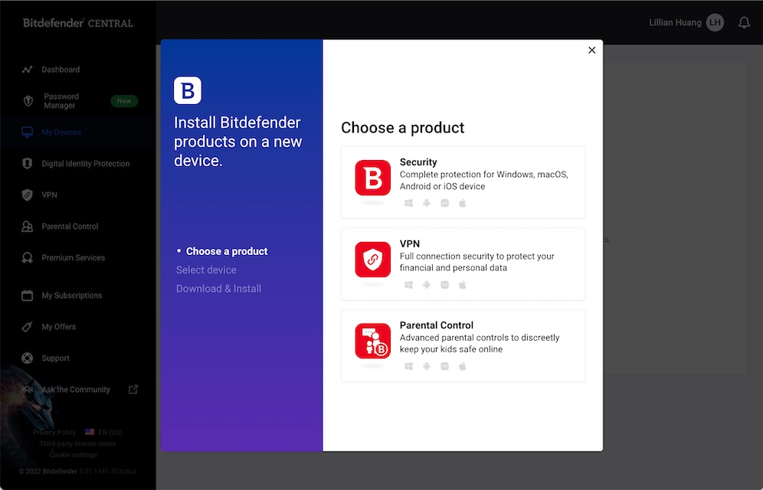This screenshot has height=490, width=763.
Task: Click the Digital Identity Protection shield icon
Action: (28, 164)
